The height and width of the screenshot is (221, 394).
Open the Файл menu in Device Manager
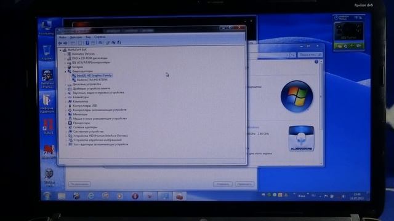coord(63,37)
